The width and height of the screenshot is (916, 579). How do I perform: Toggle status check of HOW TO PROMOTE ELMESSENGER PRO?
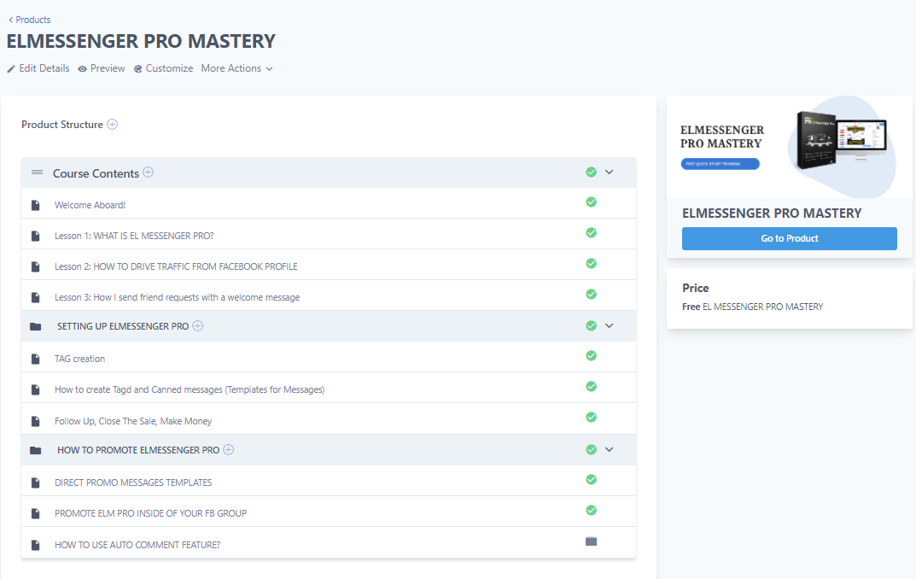[592, 449]
